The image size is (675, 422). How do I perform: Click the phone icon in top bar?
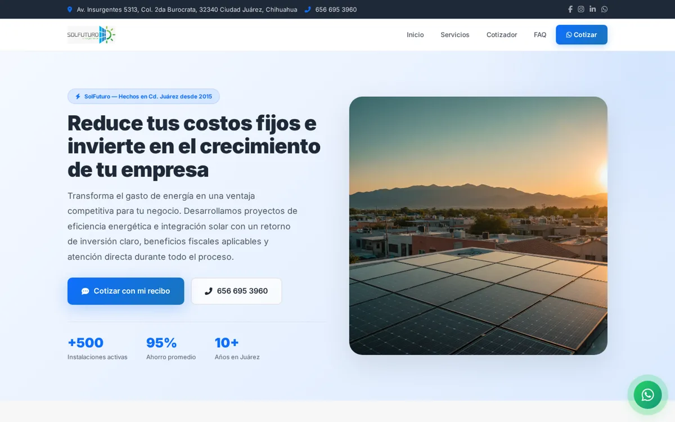(308, 10)
